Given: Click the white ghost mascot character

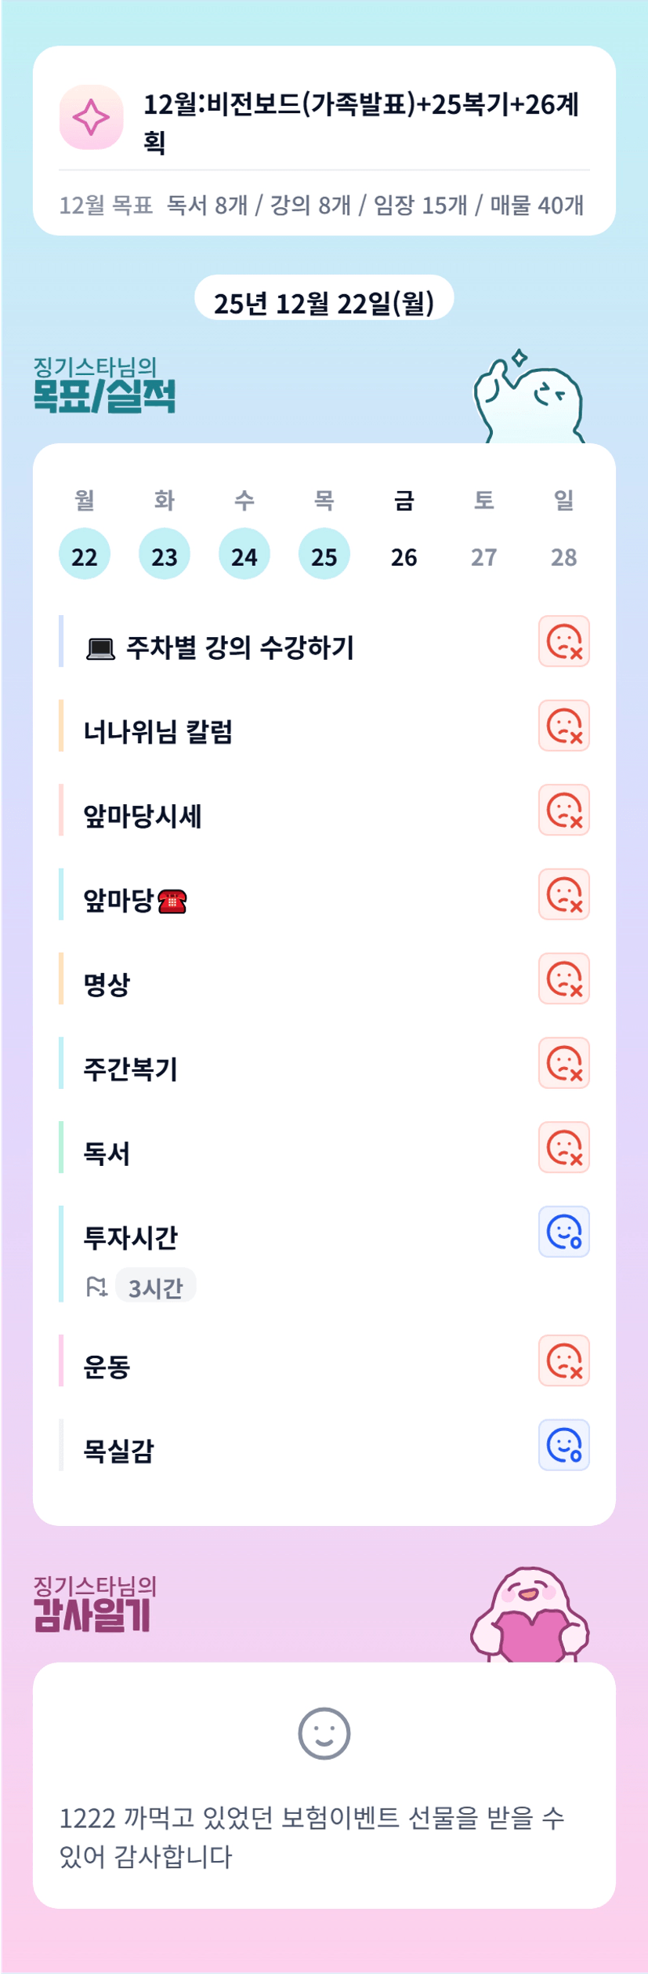Looking at the screenshot, I should [529, 399].
